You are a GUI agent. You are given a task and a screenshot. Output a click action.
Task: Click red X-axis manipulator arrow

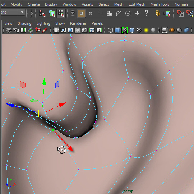coord(62,104)
